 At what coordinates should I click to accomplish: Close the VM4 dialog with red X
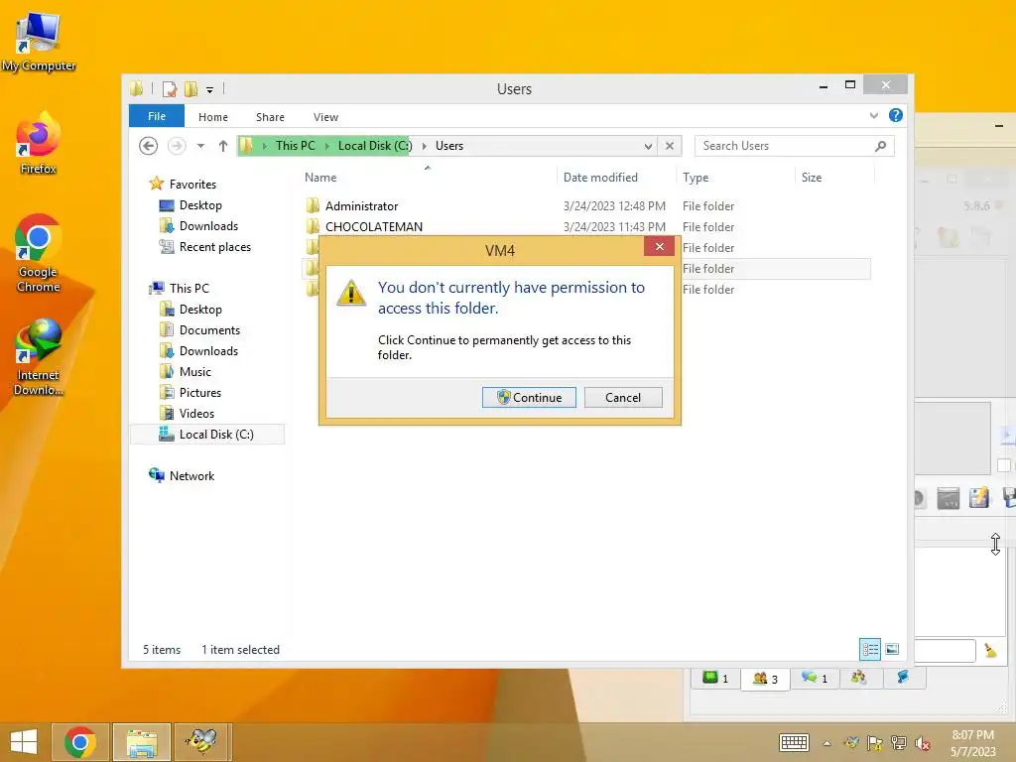coord(659,246)
